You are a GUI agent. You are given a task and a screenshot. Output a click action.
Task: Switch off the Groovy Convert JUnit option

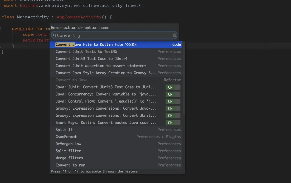tap(173, 116)
